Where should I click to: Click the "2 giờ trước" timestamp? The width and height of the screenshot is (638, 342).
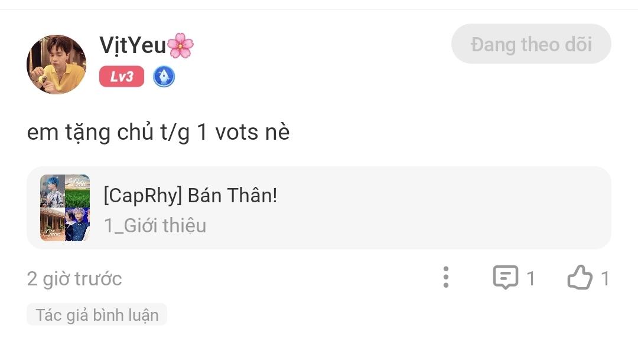click(x=74, y=278)
